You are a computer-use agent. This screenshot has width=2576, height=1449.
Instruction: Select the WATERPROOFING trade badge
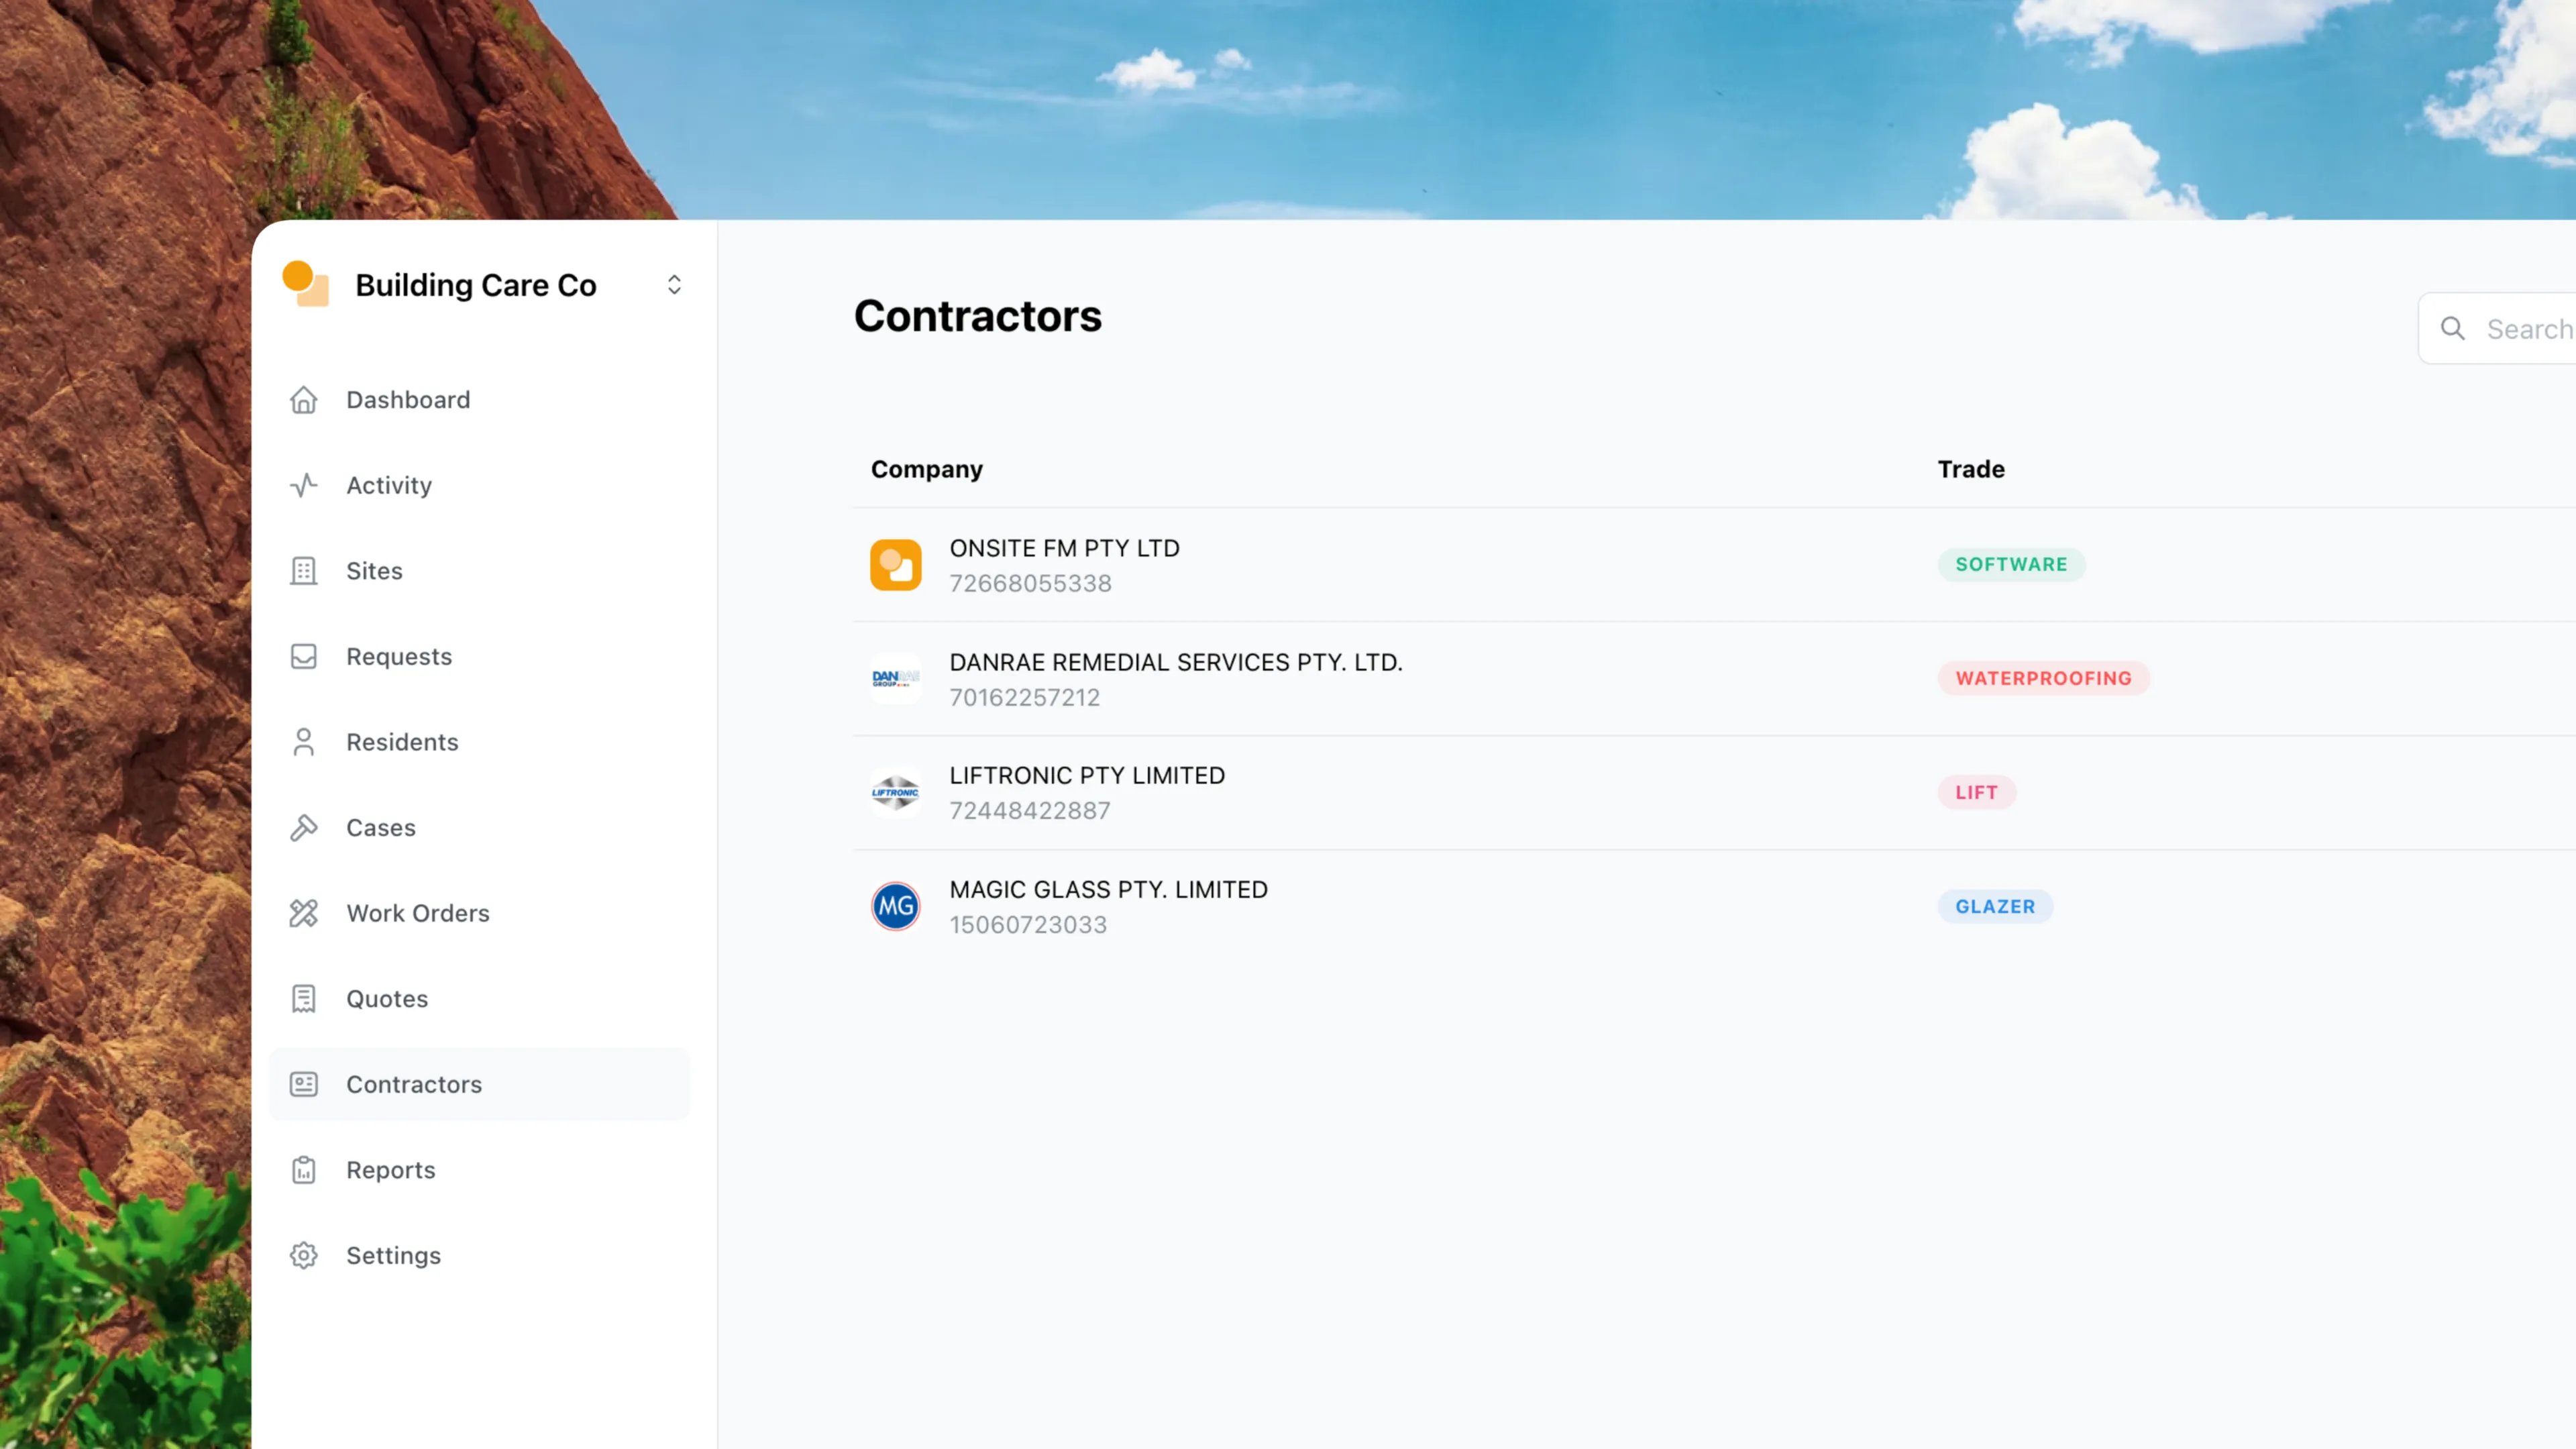2043,678
